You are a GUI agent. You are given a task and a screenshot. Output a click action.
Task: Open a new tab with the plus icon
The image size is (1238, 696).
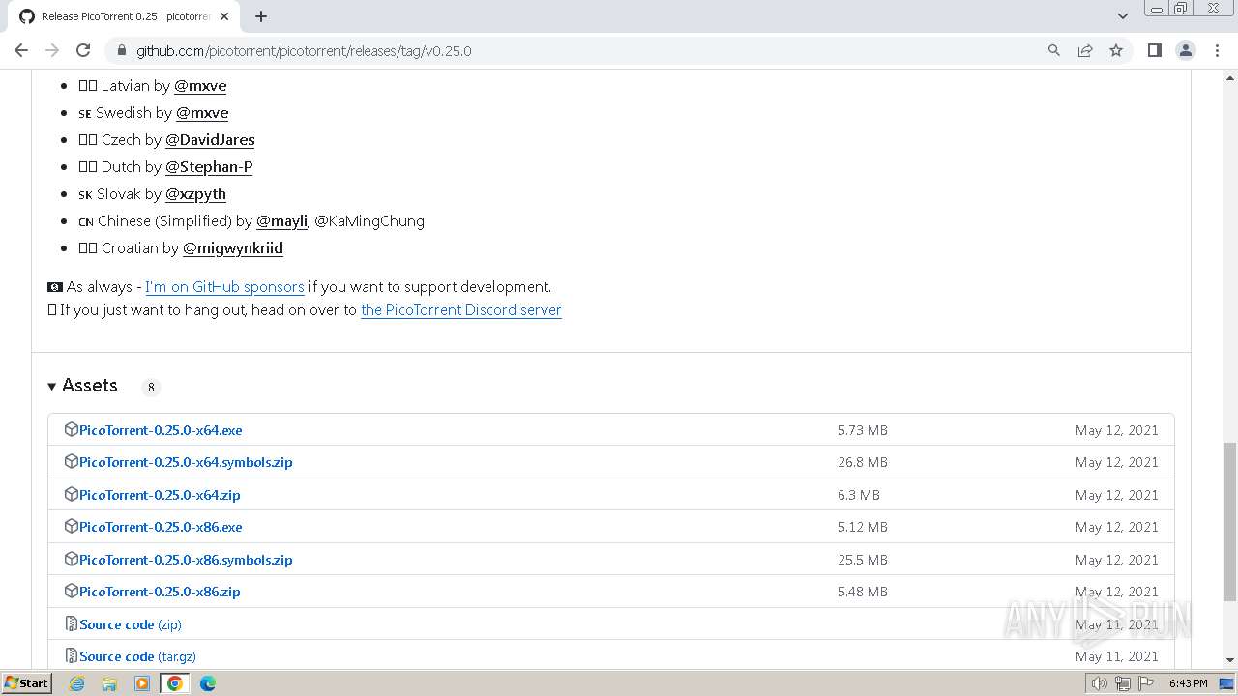click(261, 16)
